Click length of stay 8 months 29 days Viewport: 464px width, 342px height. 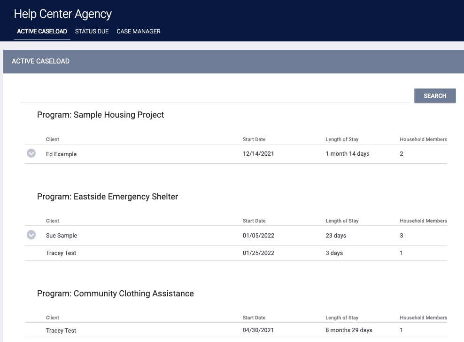[349, 330]
